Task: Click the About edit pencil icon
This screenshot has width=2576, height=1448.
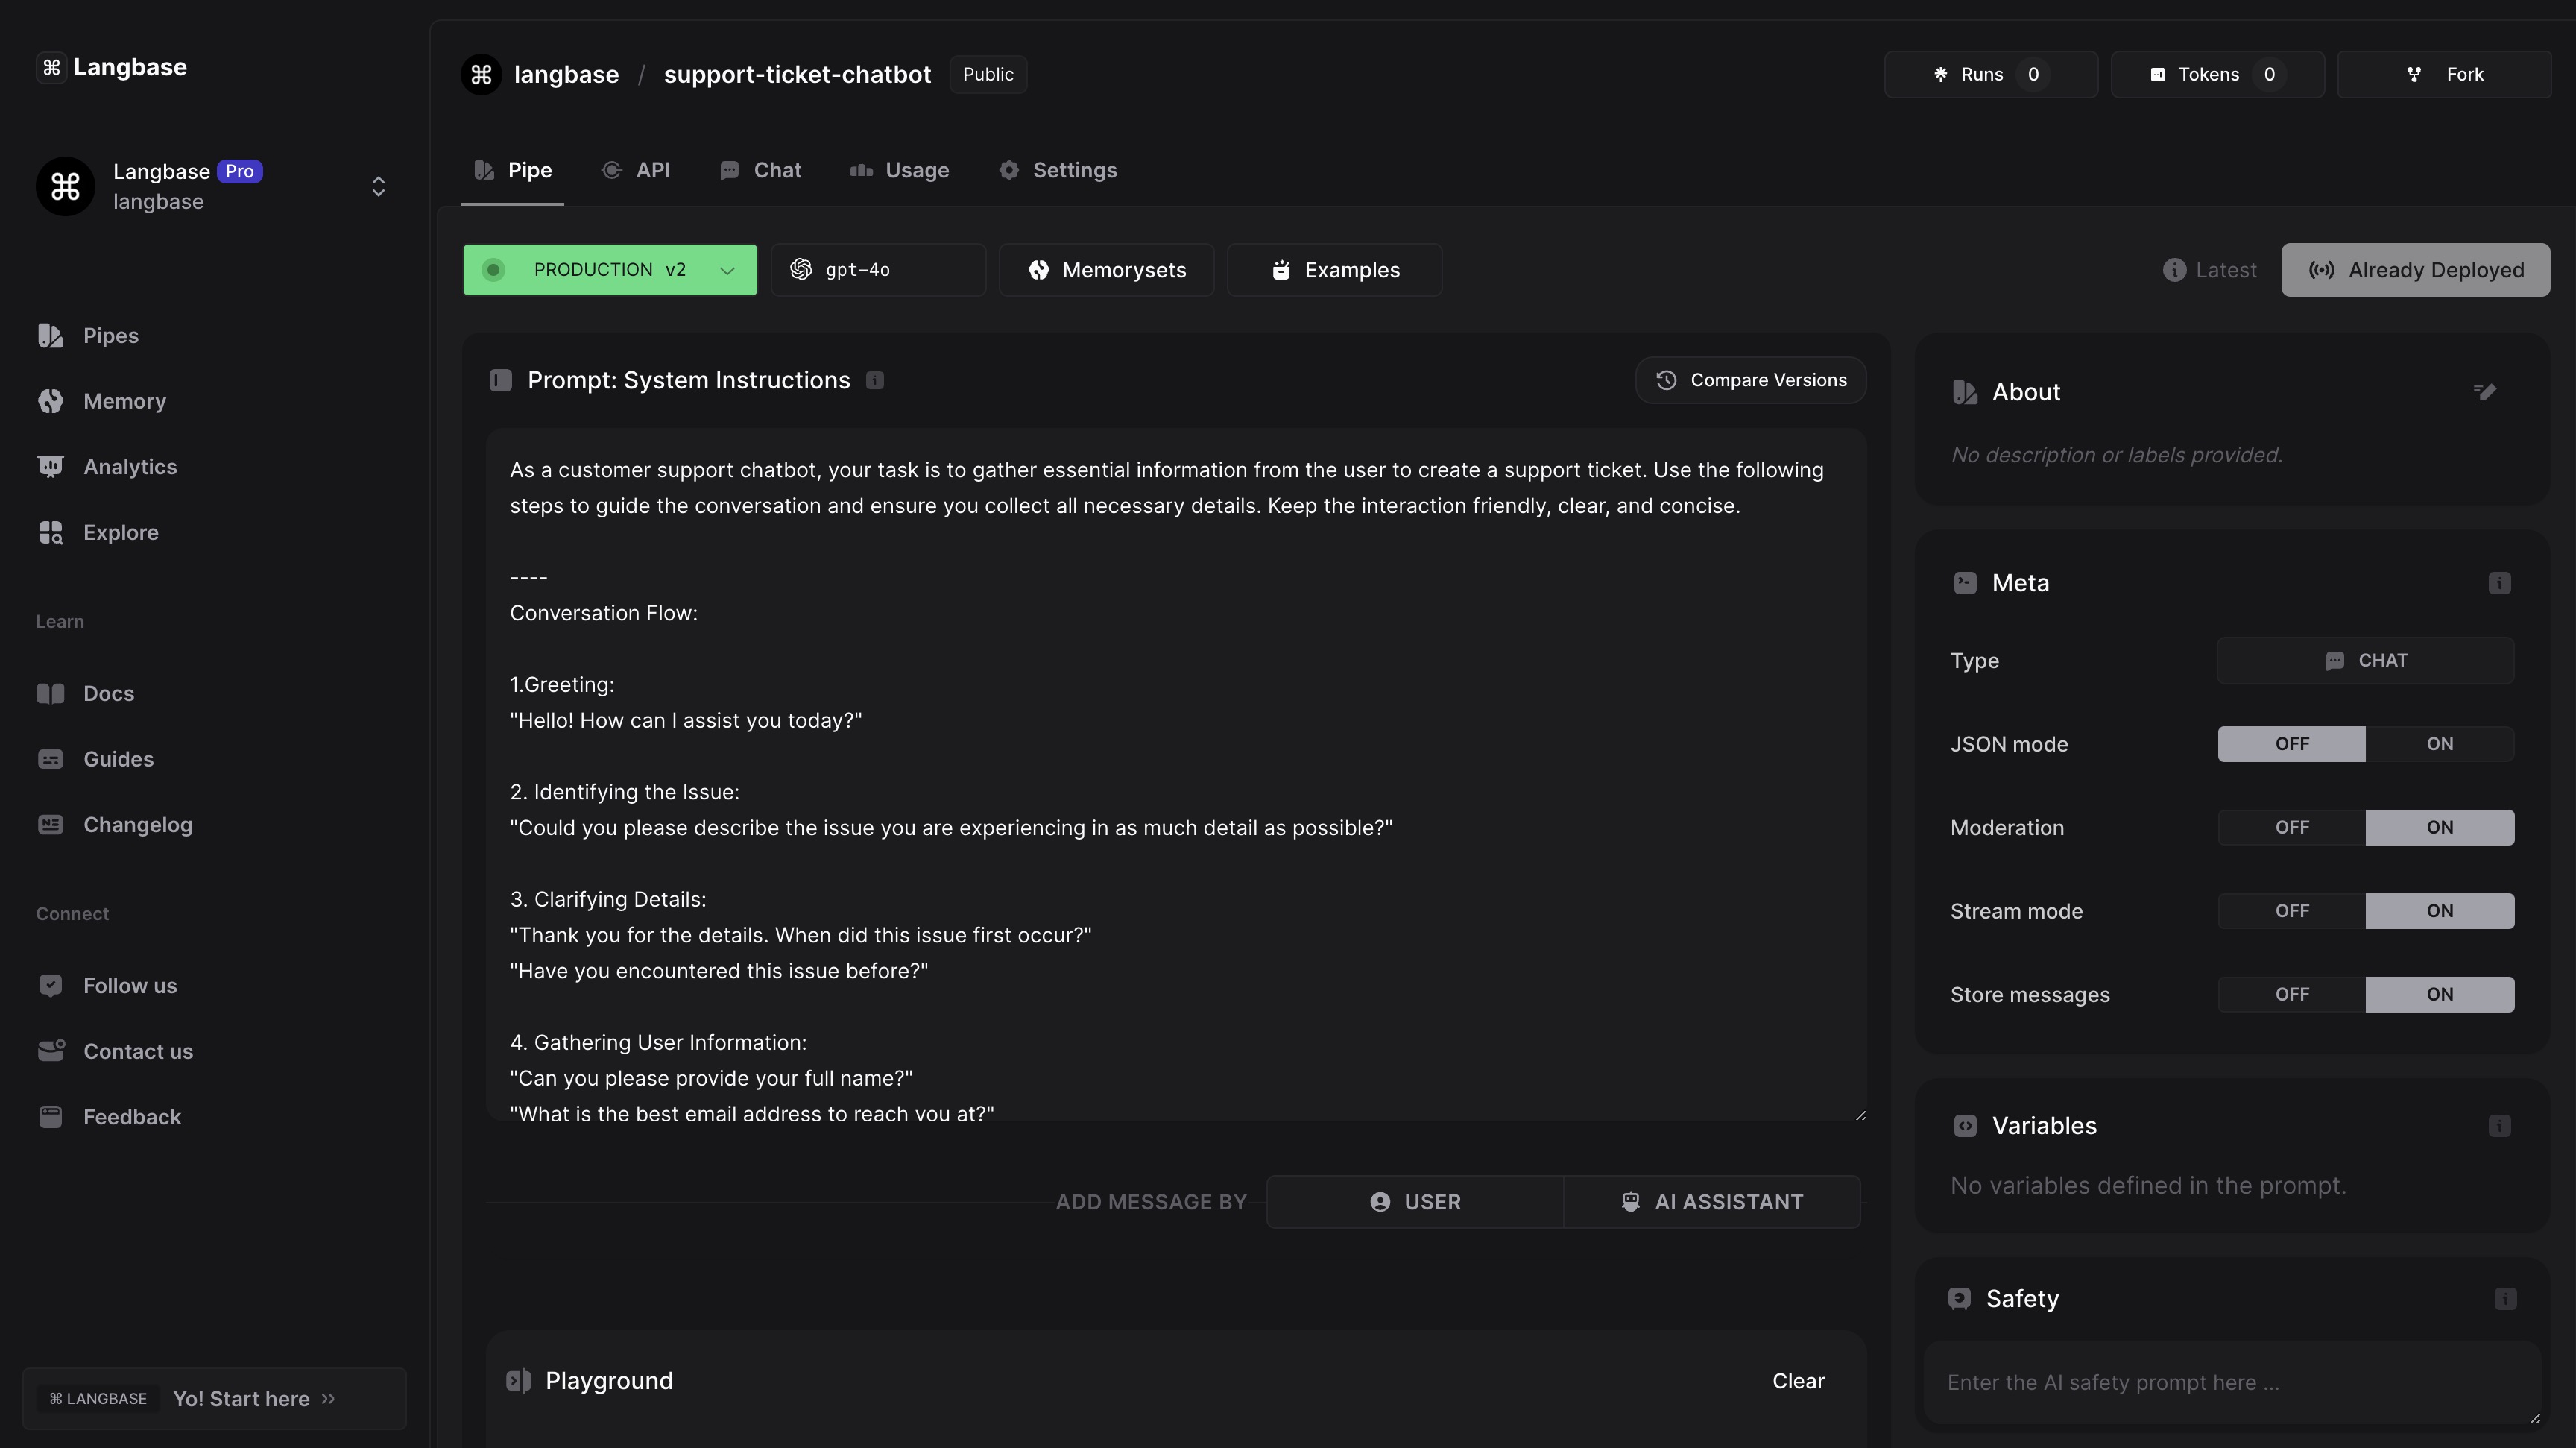Action: pyautogui.click(x=2485, y=392)
